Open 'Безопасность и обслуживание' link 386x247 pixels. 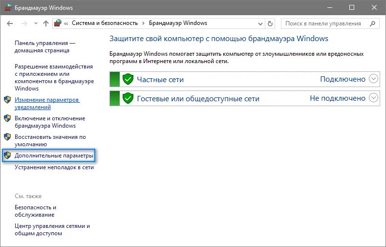coord(35,211)
